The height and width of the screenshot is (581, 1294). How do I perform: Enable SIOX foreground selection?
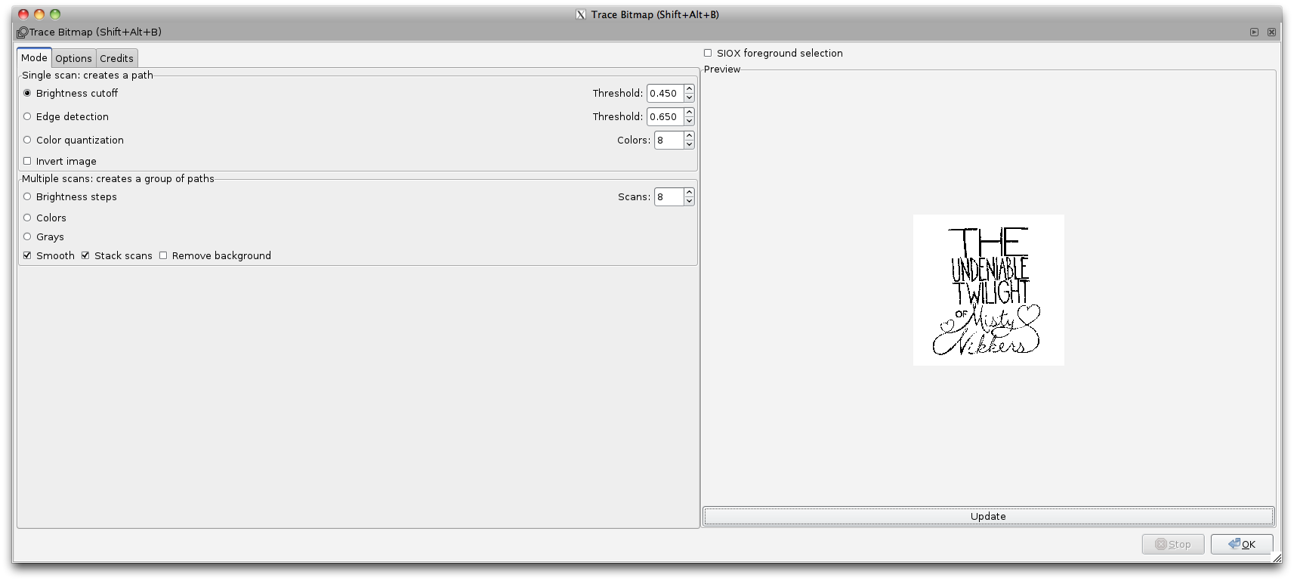pos(708,53)
